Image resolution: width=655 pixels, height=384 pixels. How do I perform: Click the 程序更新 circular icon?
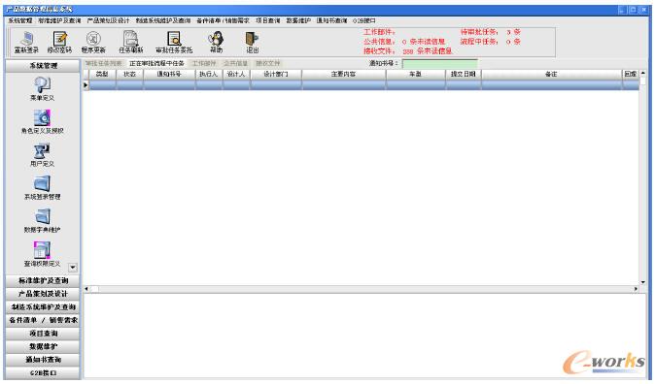point(93,39)
